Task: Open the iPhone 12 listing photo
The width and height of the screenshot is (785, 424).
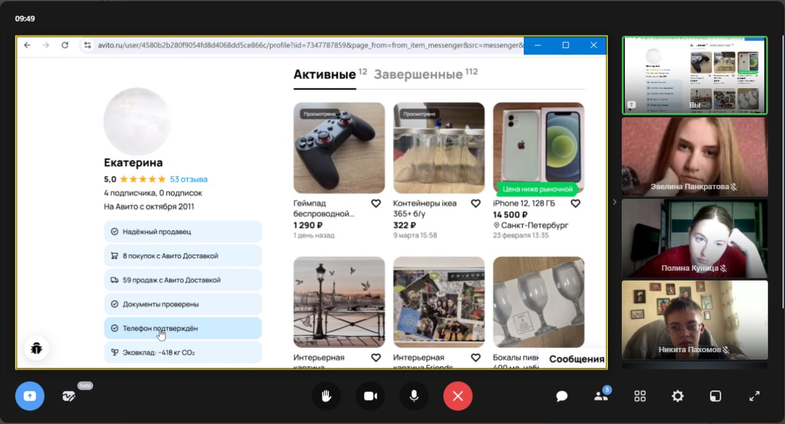Action: click(538, 148)
